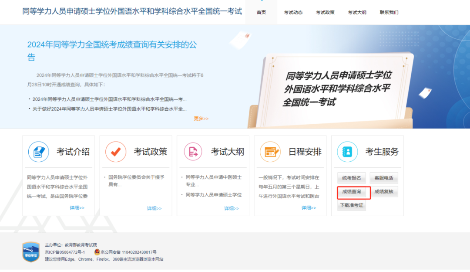470x272 pixels.
Task: Open 同等学力人员申请硕士学位 syllabus item
Action: (214, 195)
